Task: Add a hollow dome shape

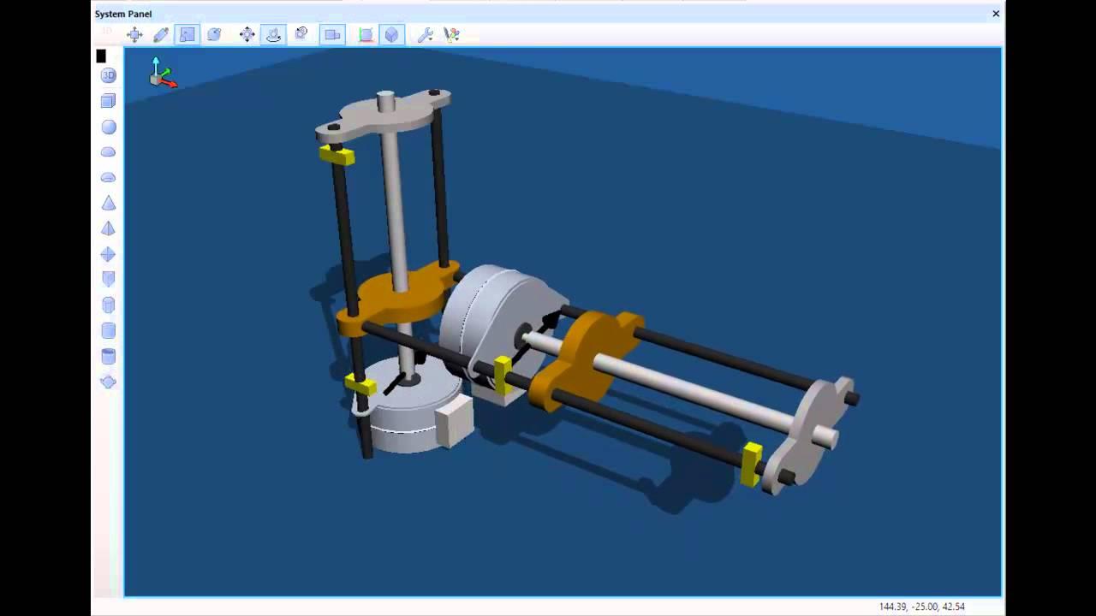Action: (108, 178)
